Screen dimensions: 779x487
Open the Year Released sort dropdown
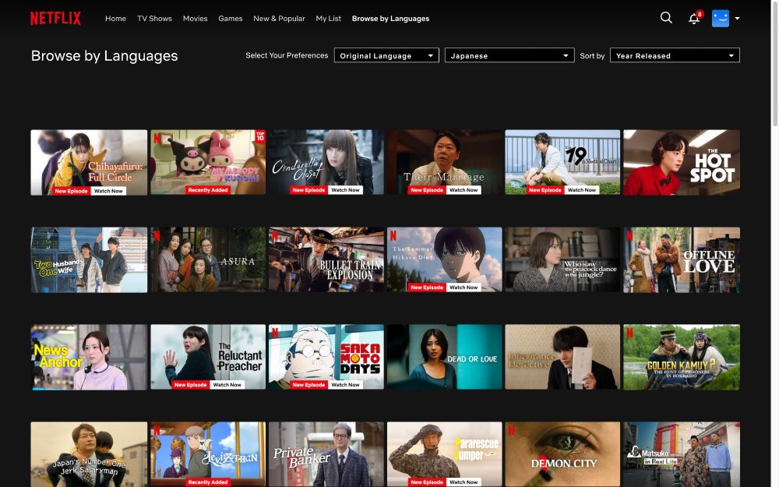(x=675, y=55)
